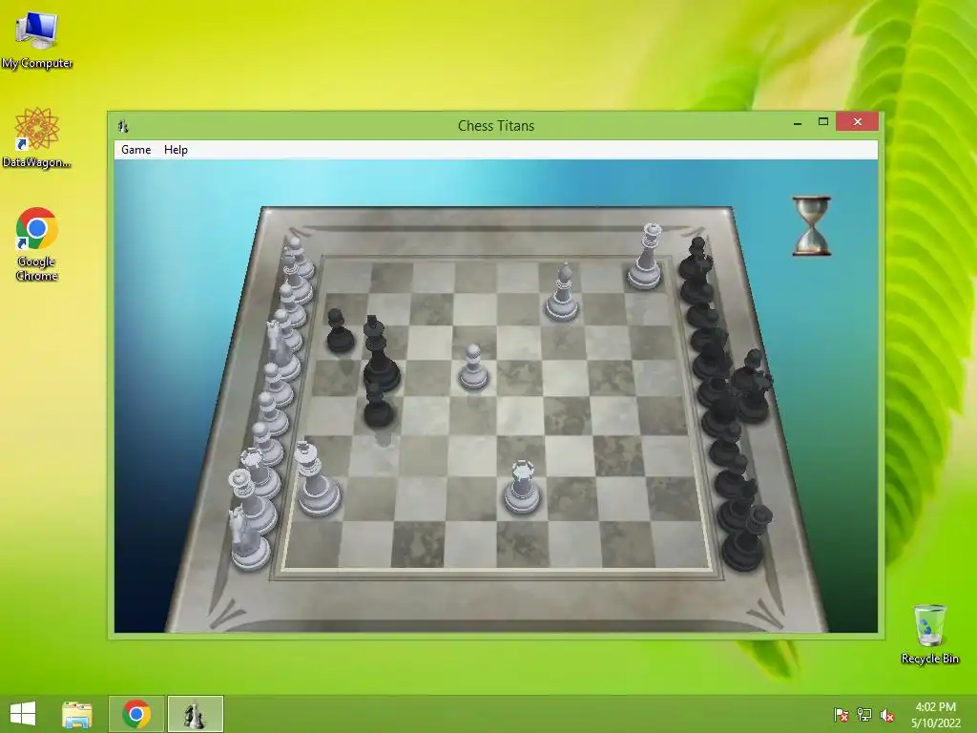Open the Windows Start menu

point(23,714)
